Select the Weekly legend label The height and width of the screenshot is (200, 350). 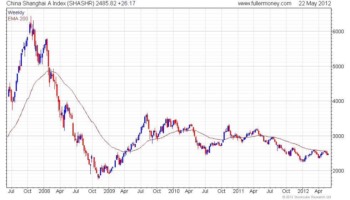pyautogui.click(x=16, y=13)
